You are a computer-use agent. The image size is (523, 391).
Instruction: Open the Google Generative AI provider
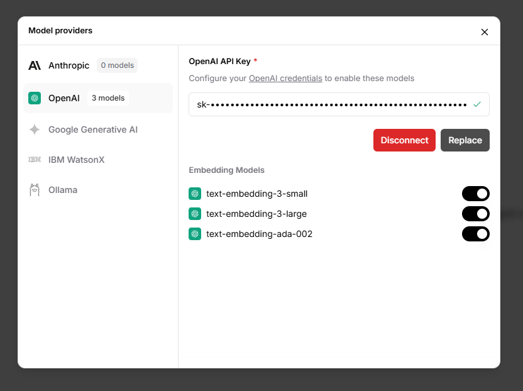click(x=98, y=129)
